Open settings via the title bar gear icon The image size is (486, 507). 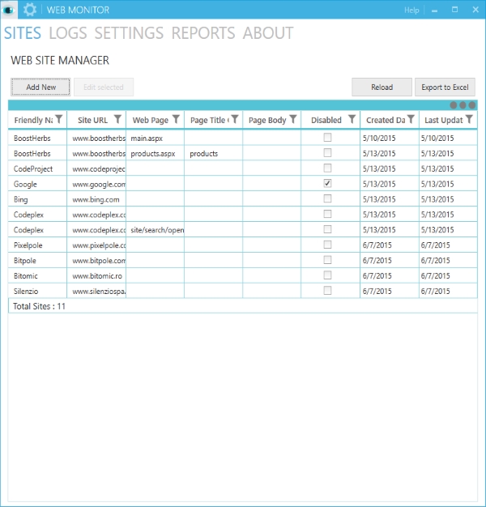point(30,10)
